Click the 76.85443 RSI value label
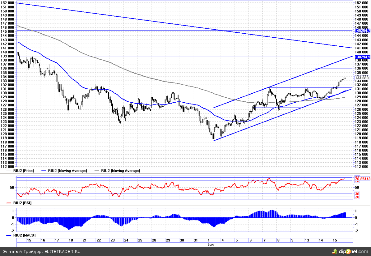 coord(362,179)
